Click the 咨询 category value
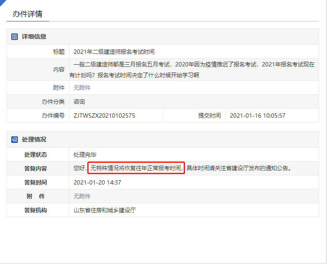 pos(79,102)
